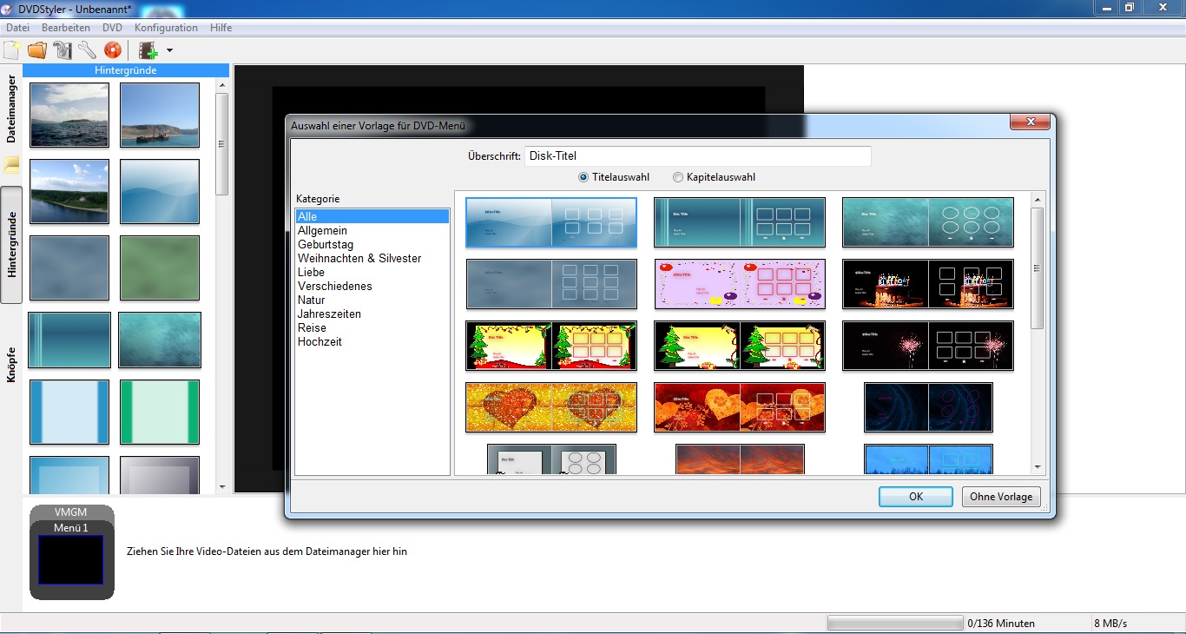Screen dimensions: 1186x634
Task: Click the burn DVD disc icon
Action: [113, 50]
